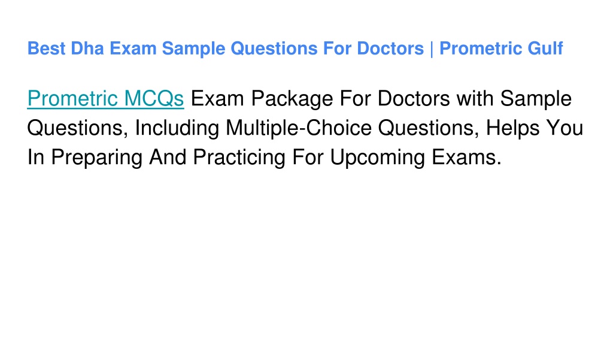Click the word 'Dha' in the heading

tap(87, 49)
